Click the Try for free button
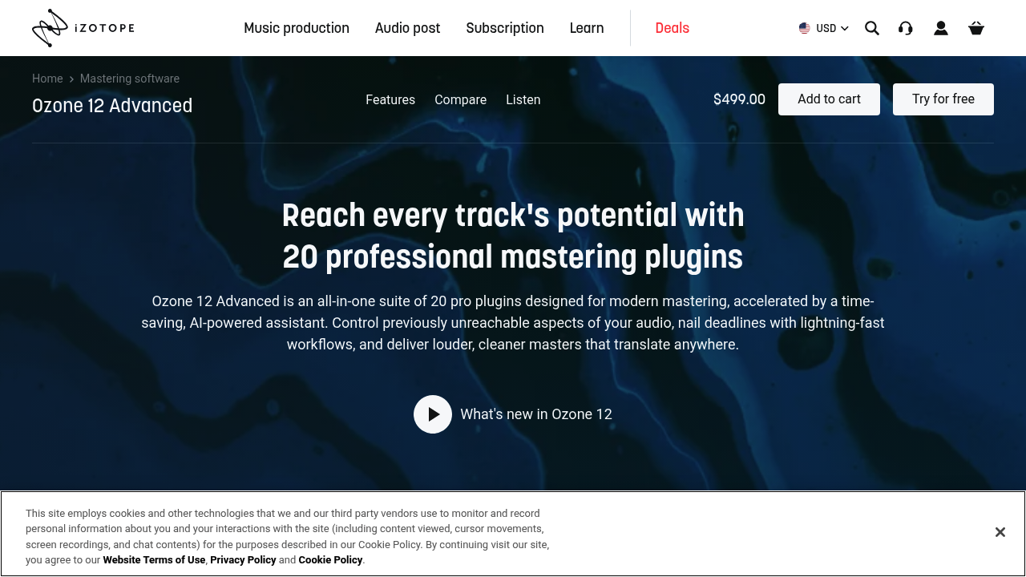This screenshot has width=1026, height=577. tap(943, 99)
